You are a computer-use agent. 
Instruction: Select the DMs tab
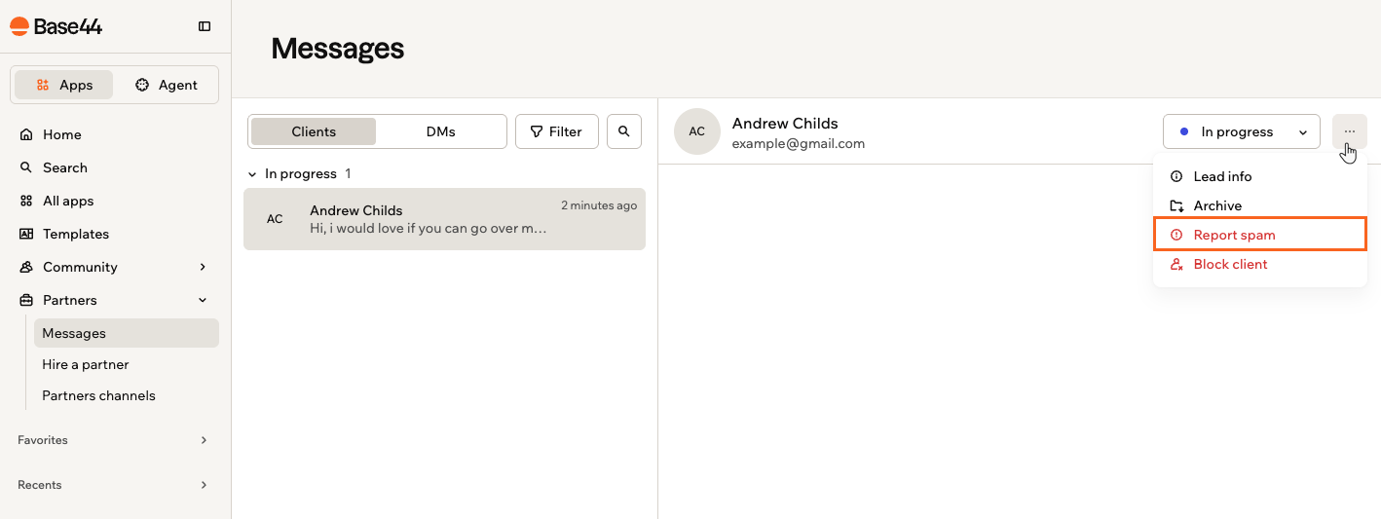coord(441,131)
